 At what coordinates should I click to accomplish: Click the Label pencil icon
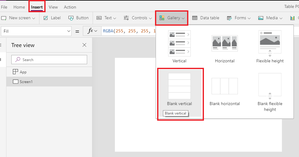[46, 18]
